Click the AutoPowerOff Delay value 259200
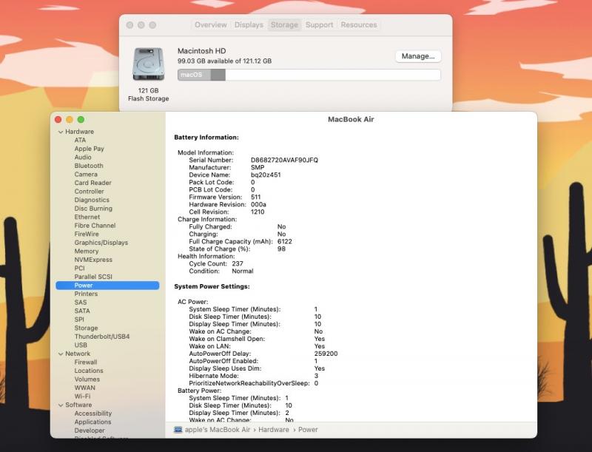 pos(326,354)
